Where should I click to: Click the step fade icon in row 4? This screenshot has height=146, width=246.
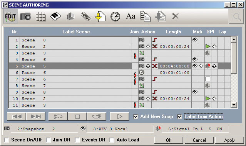155,59
